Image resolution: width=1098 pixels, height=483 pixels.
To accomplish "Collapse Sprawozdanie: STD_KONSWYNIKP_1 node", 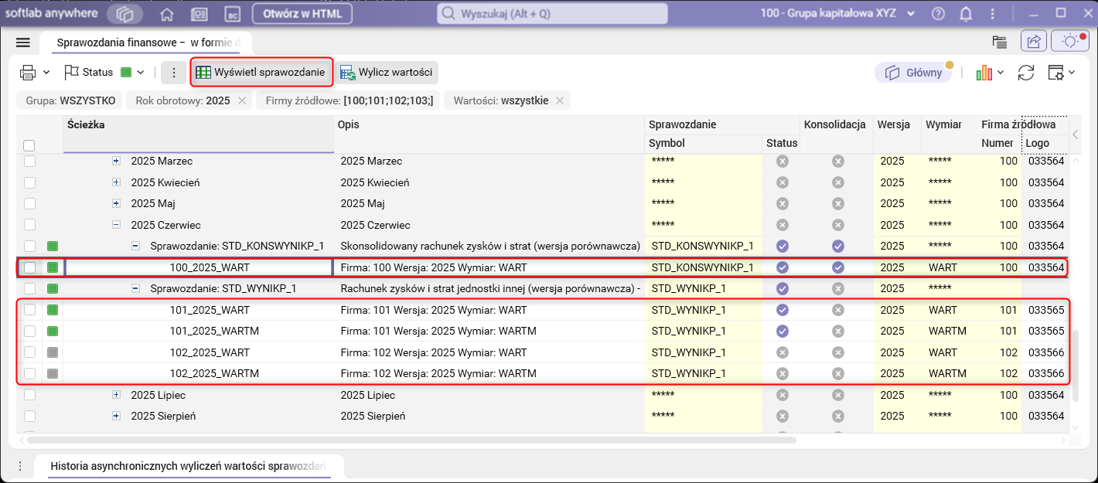I will 135,246.
